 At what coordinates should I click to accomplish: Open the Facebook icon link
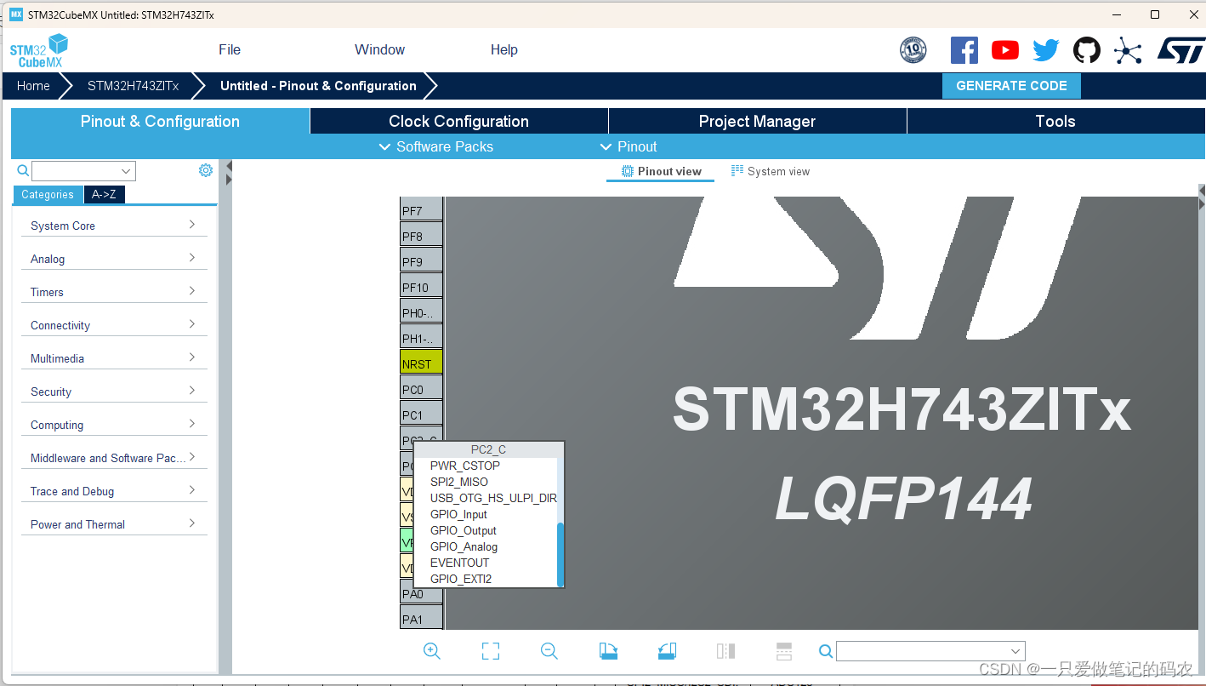[964, 50]
